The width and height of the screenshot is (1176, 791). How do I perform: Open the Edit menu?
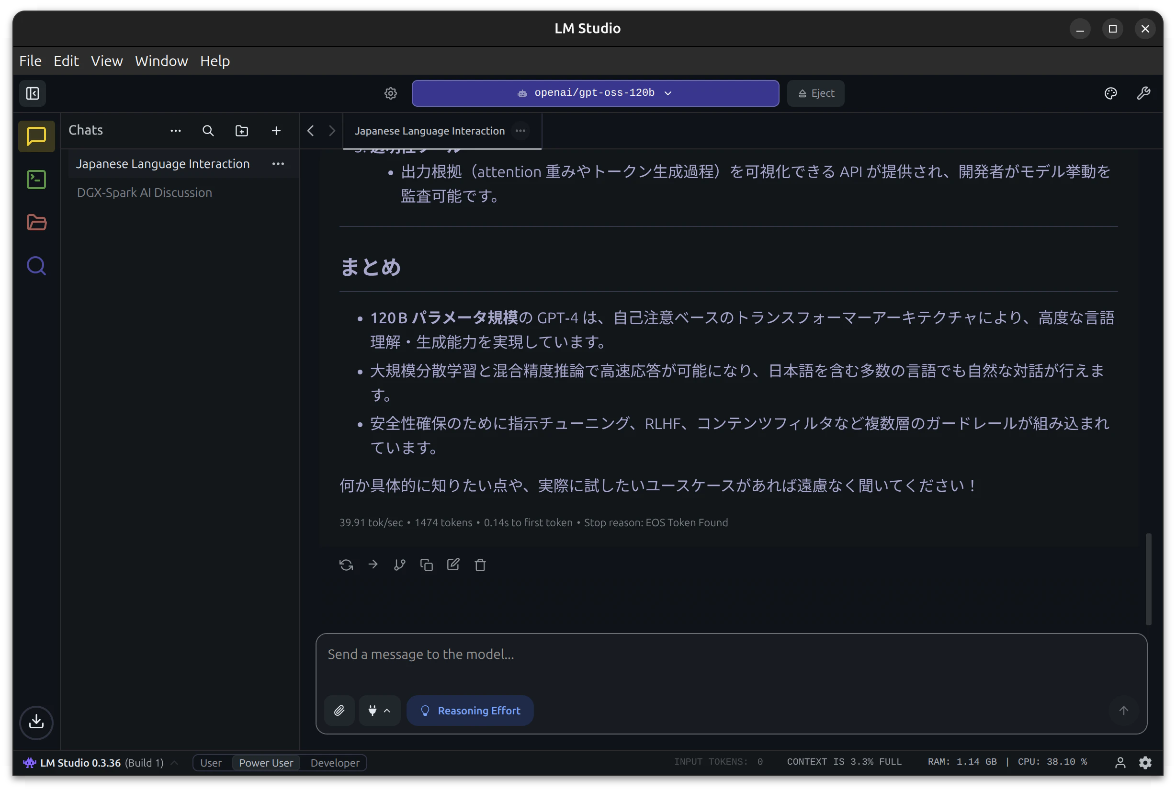(66, 61)
